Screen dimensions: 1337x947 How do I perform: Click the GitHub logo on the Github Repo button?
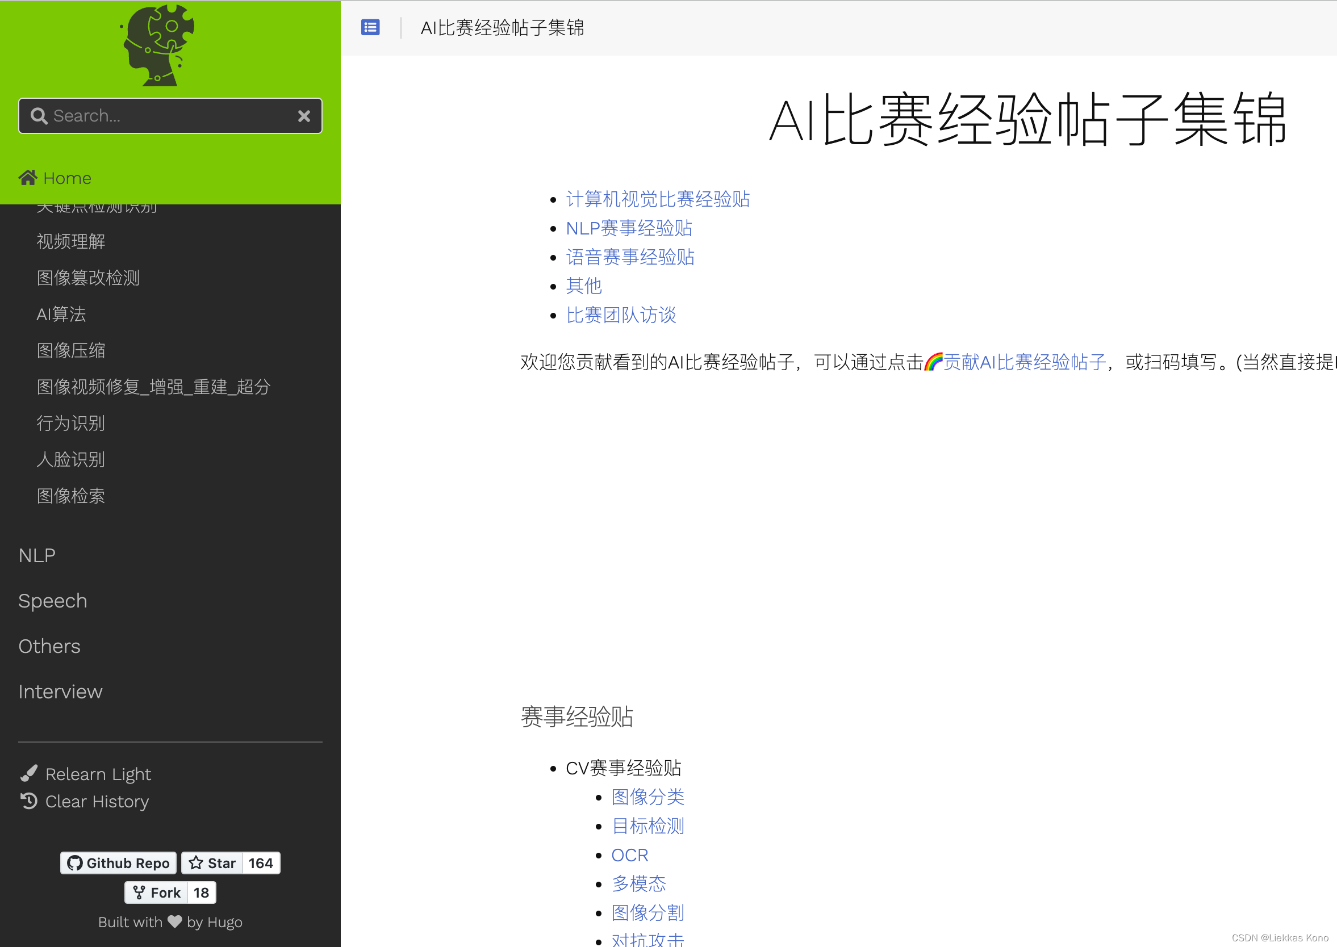pyautogui.click(x=75, y=863)
